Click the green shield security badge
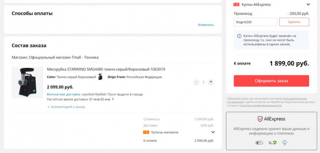 [272, 143]
